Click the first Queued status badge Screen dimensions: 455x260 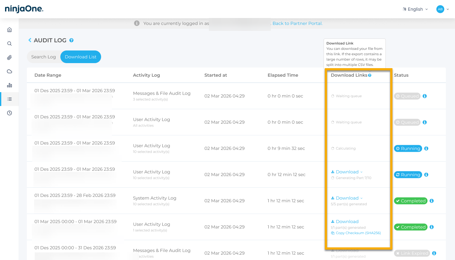point(407,96)
